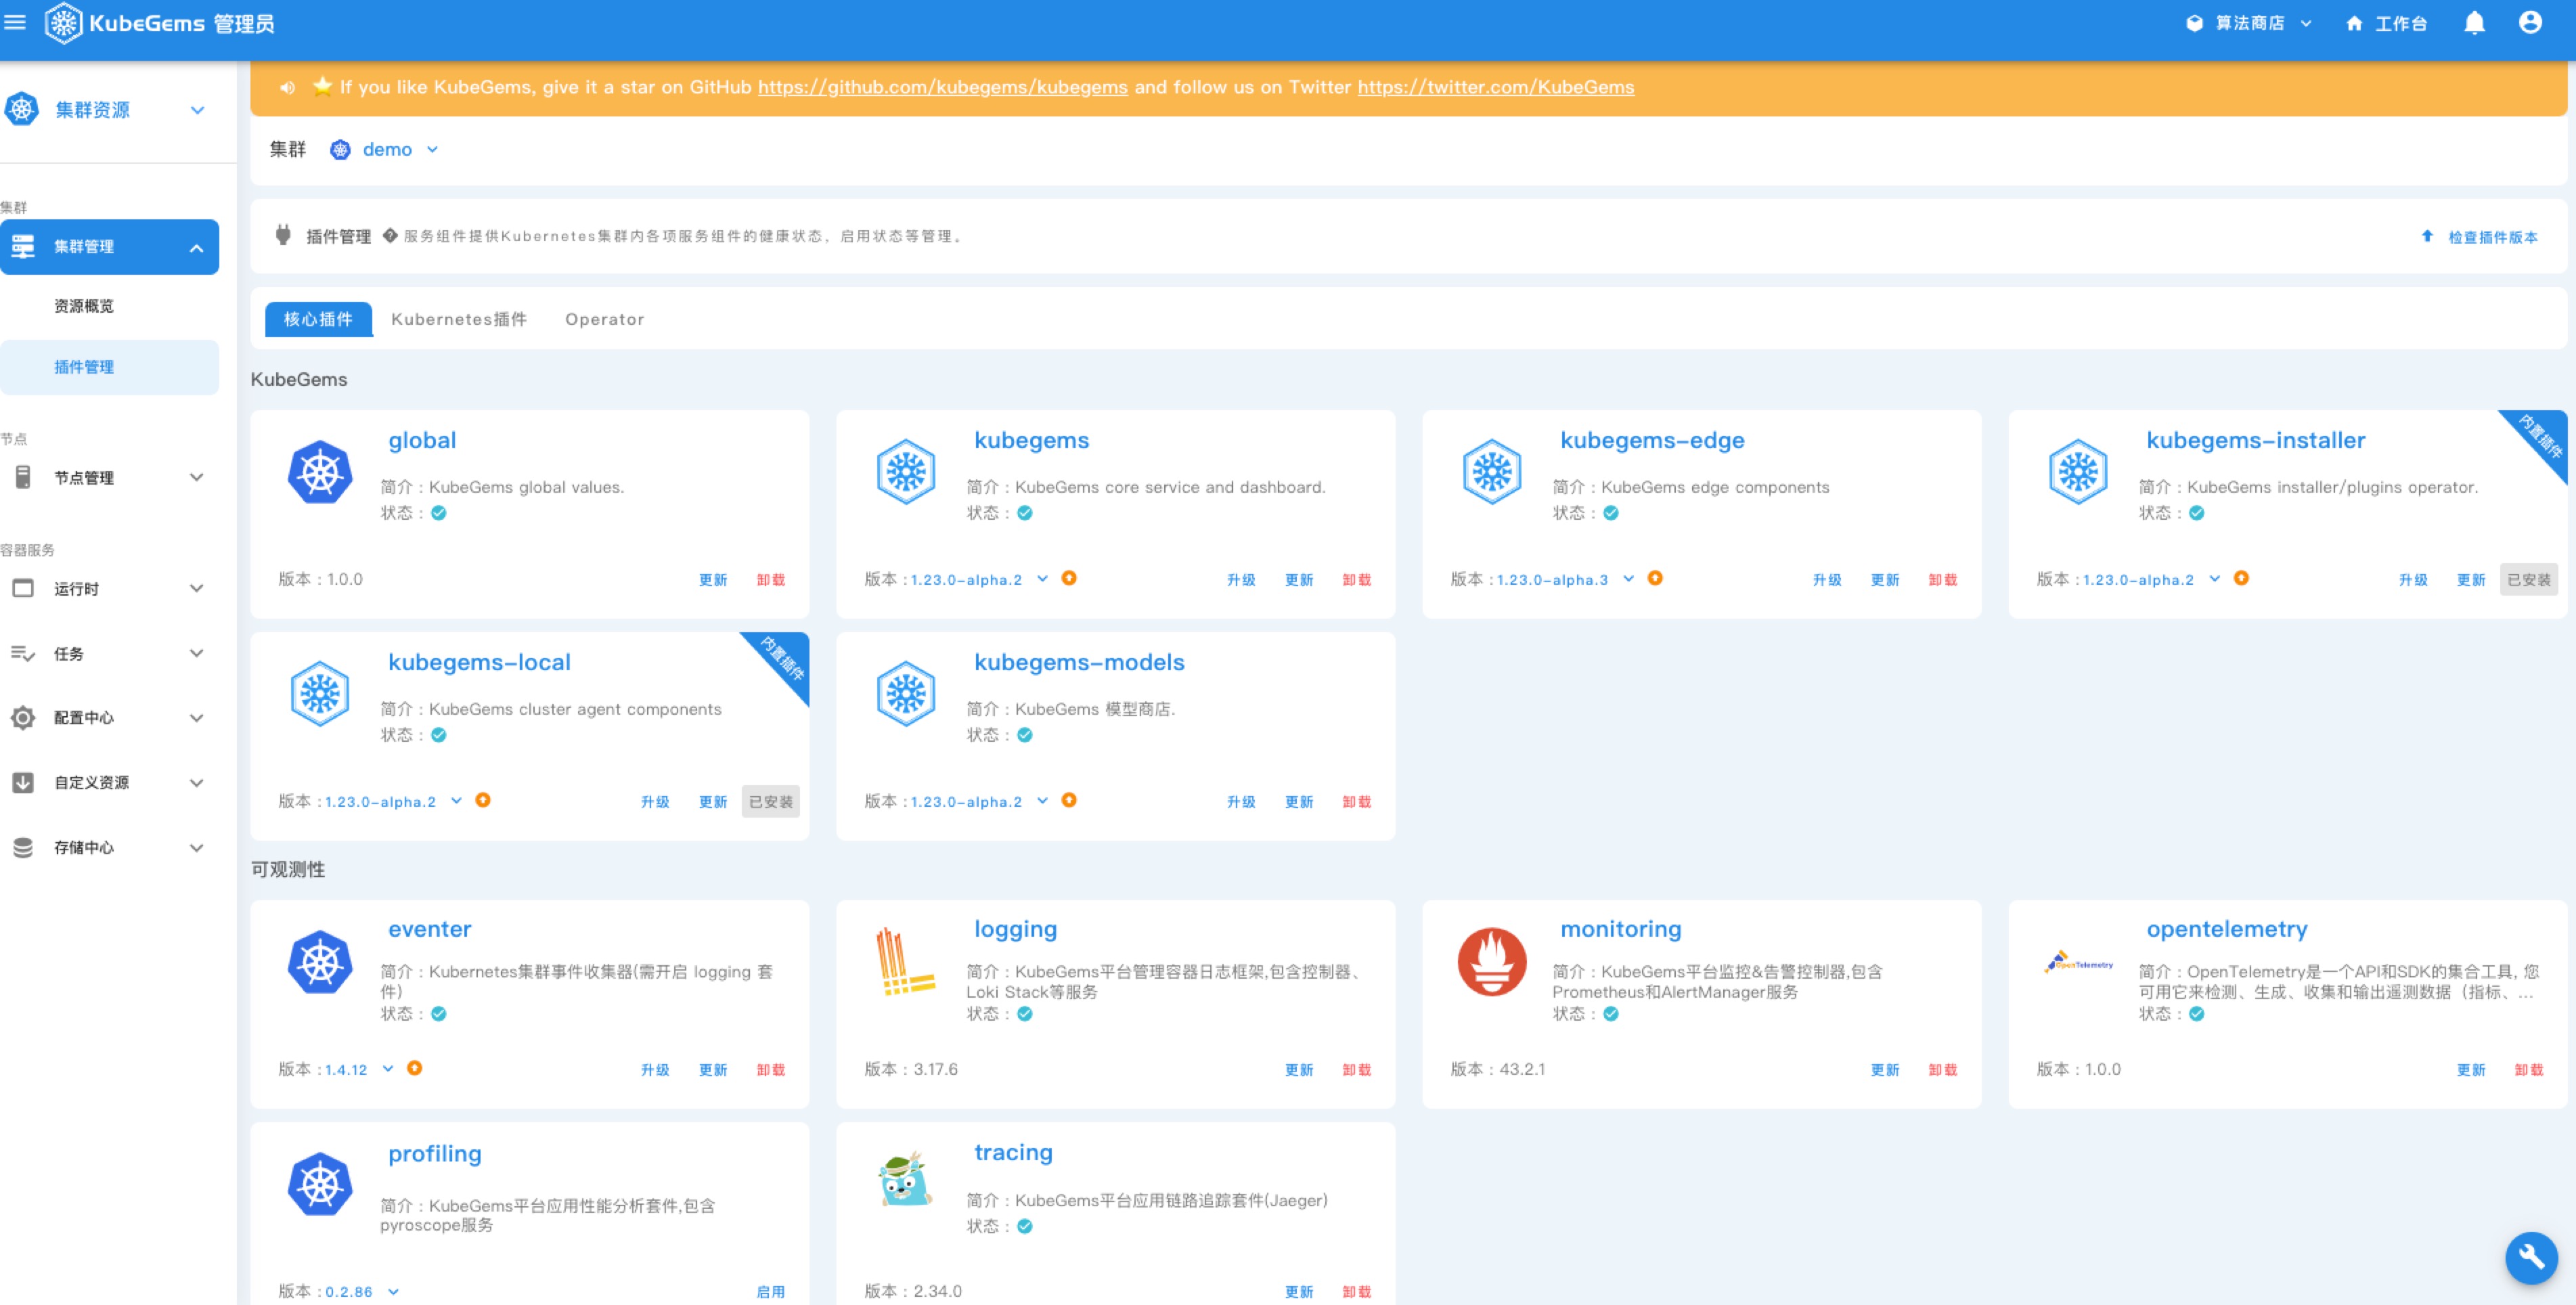The image size is (2576, 1305).
Task: Click 卸载 on the global plugin card
Action: (x=770, y=580)
